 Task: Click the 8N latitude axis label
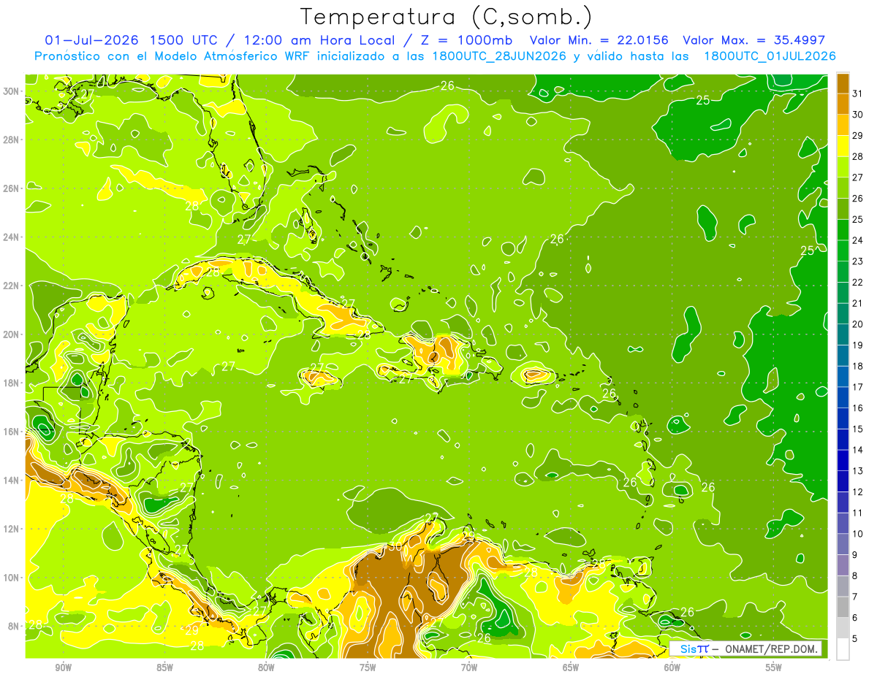point(15,626)
